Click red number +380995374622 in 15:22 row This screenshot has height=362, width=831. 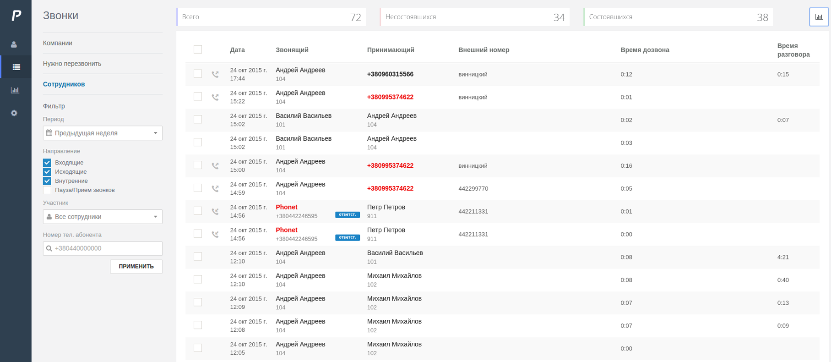(390, 97)
